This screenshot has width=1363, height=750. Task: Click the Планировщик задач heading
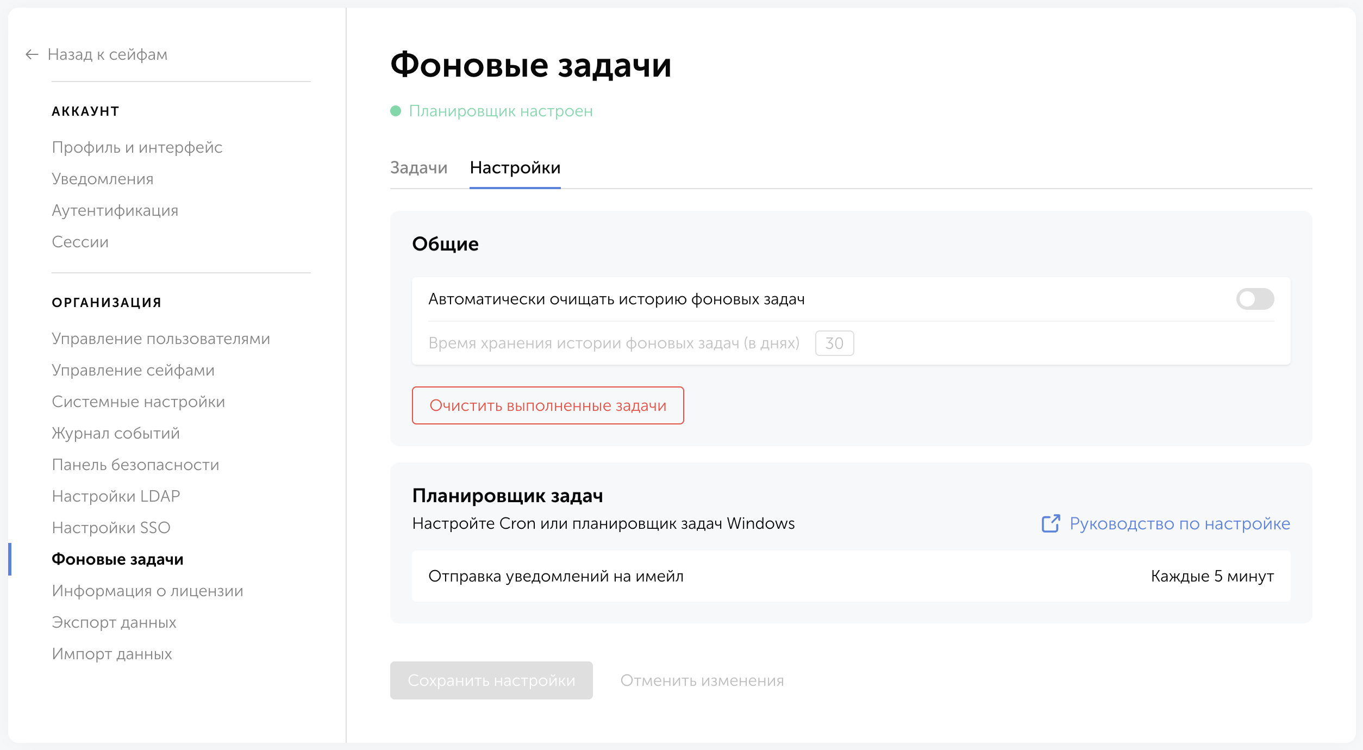(x=508, y=496)
